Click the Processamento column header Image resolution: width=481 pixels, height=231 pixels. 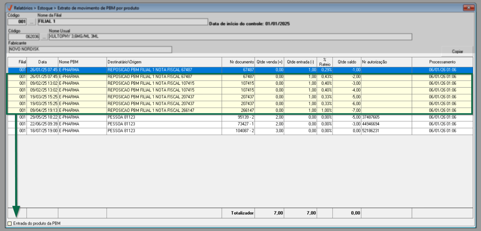click(442, 62)
